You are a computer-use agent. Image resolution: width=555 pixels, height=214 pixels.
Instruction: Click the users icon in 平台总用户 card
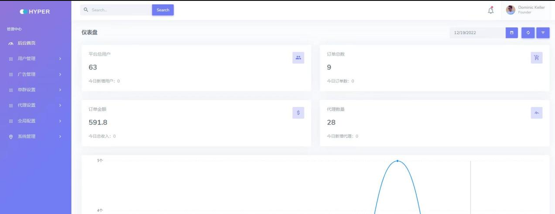[x=298, y=58]
